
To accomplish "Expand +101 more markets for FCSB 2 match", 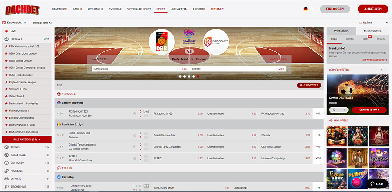I will (318, 158).
